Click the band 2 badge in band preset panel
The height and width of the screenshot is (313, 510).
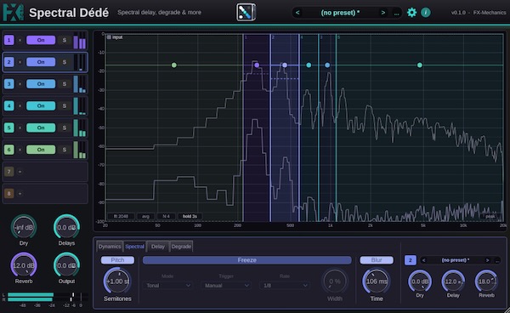(411, 260)
